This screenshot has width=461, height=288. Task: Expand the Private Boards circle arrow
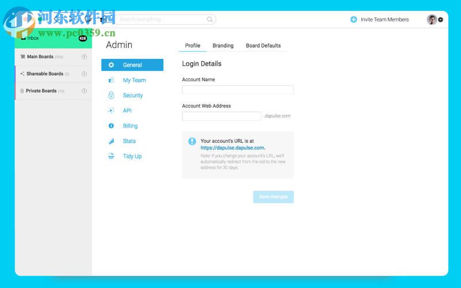[84, 91]
